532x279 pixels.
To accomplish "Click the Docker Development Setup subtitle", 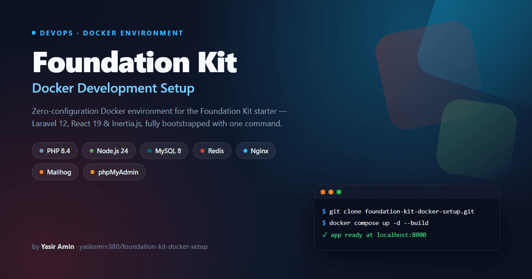I will pyautogui.click(x=113, y=88).
